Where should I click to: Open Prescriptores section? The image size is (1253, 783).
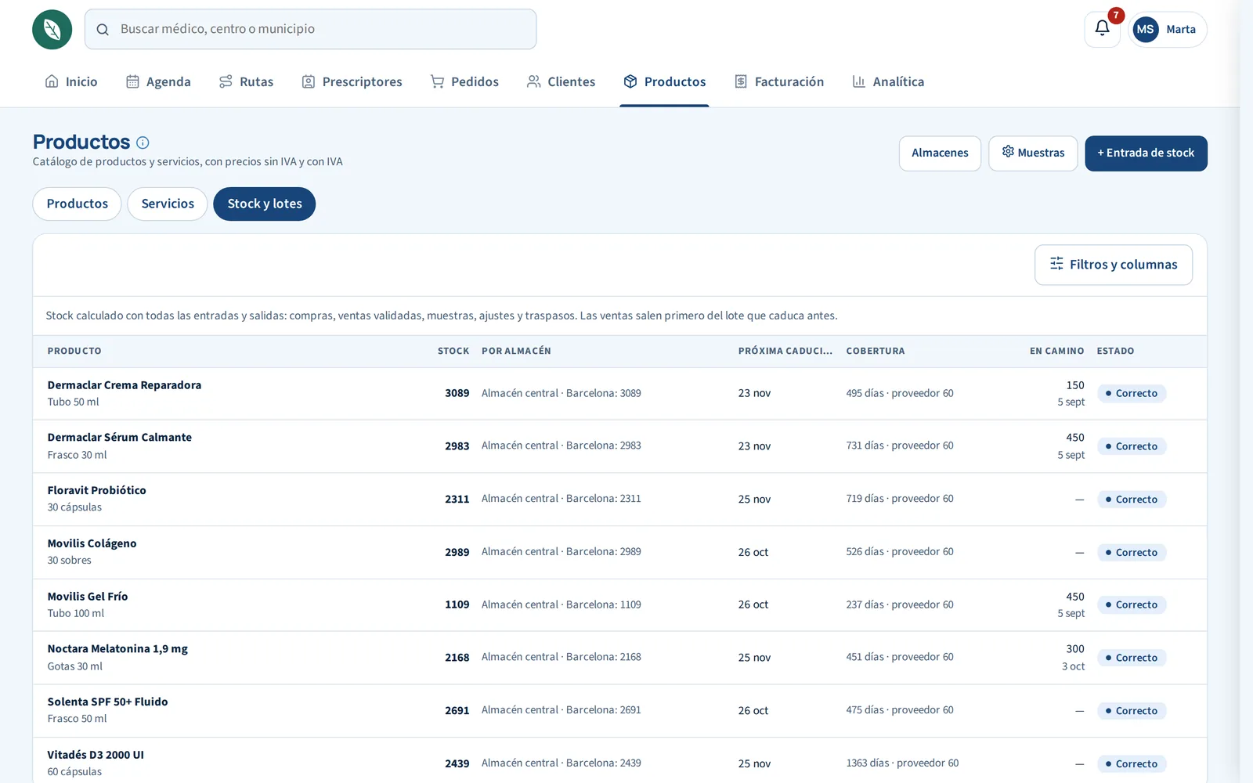tap(352, 81)
